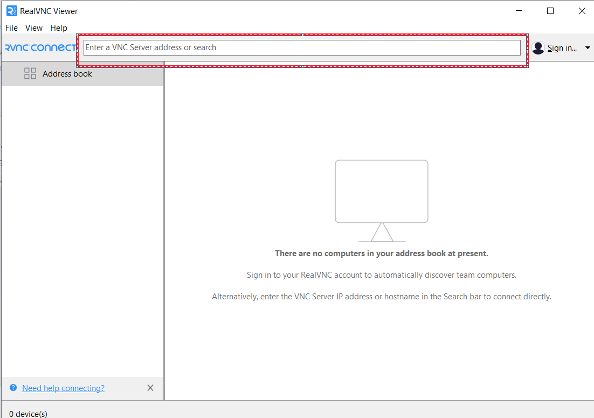Click the user account avatar icon
The width and height of the screenshot is (594, 418).
(x=538, y=48)
